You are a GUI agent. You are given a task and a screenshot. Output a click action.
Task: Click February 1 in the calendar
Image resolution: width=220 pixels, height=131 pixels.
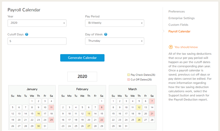point(102,101)
